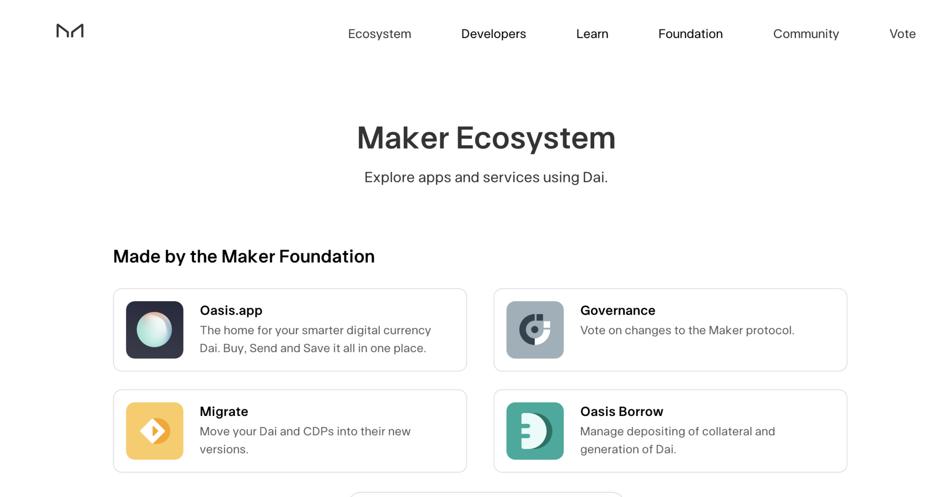Click the Migrate card description text

point(305,440)
